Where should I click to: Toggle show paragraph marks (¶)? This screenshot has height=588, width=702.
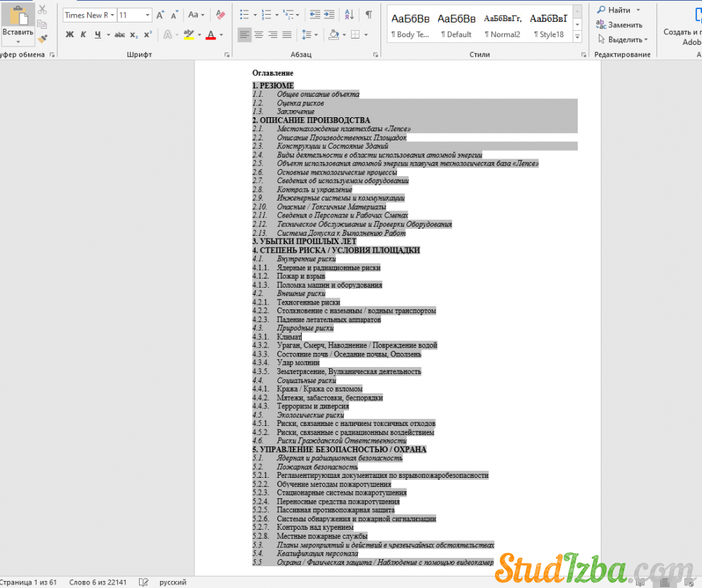[369, 15]
